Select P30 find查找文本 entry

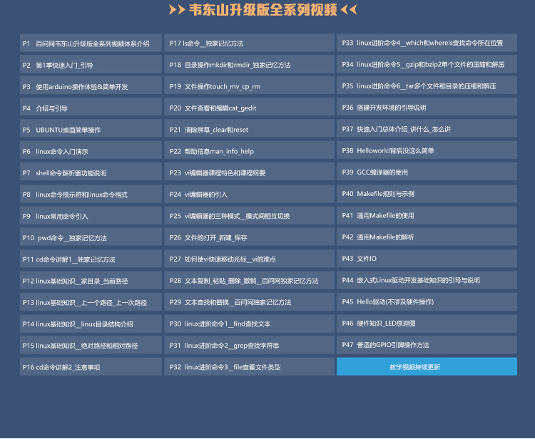tap(250, 324)
